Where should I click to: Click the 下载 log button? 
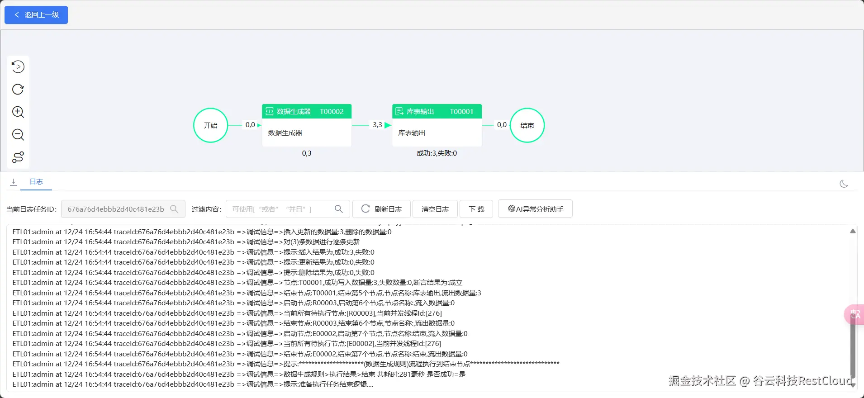[x=476, y=209]
